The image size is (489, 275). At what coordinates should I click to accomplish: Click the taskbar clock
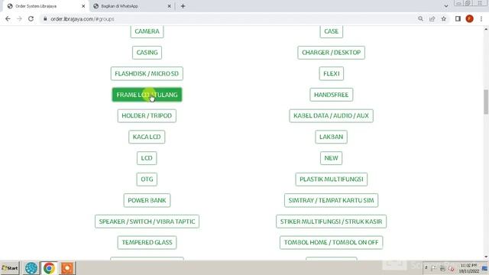coord(468,268)
